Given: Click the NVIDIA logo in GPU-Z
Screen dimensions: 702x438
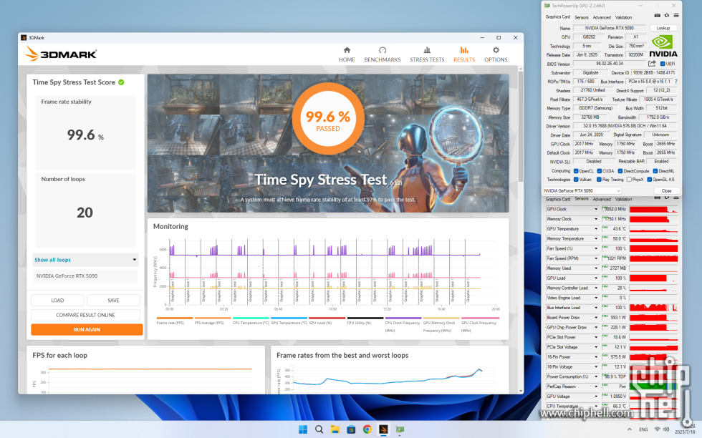Looking at the screenshot, I should pos(663,46).
